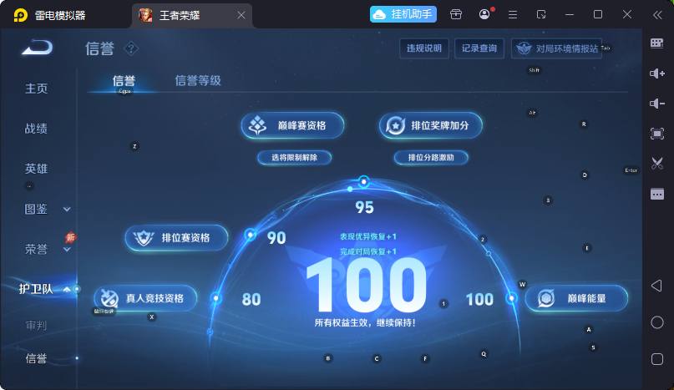Open 挂机助手 assistant button
This screenshot has width=674, height=390.
click(403, 15)
